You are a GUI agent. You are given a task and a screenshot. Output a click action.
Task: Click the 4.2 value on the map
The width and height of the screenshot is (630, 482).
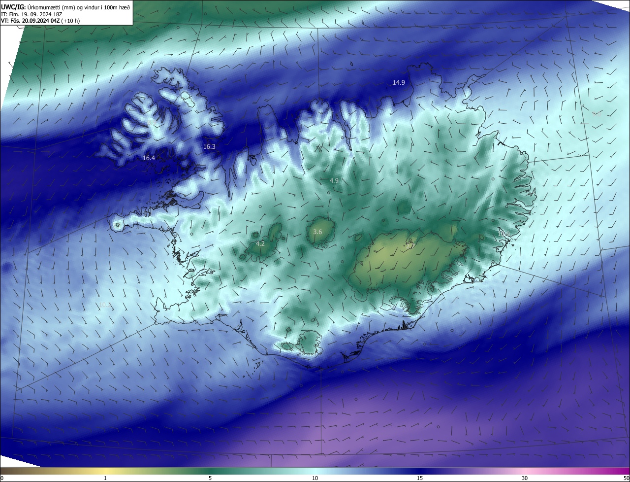pos(260,243)
